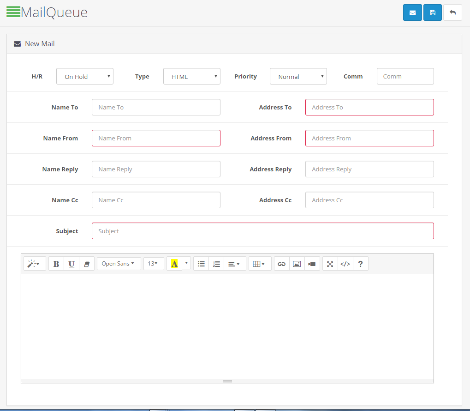470x411 pixels.
Task: Open the Priority Normal dropdown
Action: (298, 76)
